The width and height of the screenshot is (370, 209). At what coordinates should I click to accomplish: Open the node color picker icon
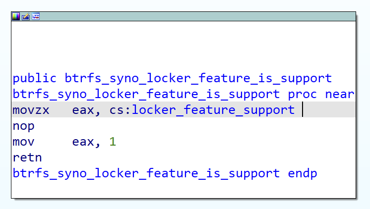pos(16,16)
